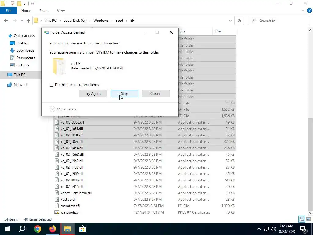Screen dimensions: 313x235
Task: Open taskbar Search
Action: coord(22,229)
